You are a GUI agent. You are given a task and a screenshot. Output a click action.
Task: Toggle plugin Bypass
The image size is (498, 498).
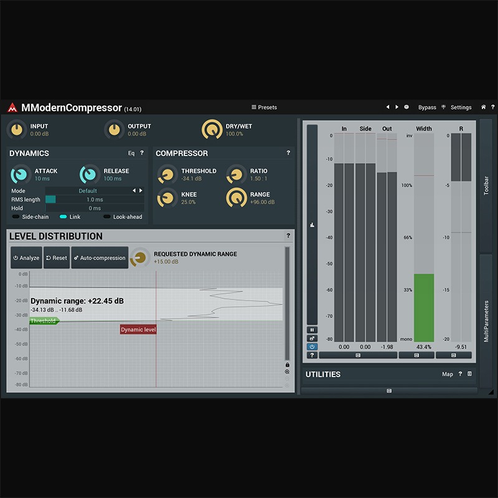pyautogui.click(x=427, y=107)
